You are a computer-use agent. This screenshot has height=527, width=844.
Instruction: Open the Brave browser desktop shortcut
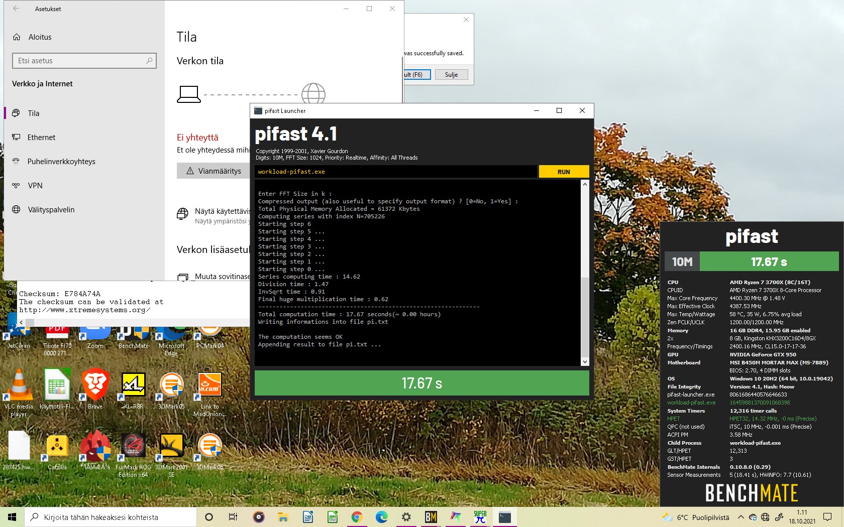point(95,389)
